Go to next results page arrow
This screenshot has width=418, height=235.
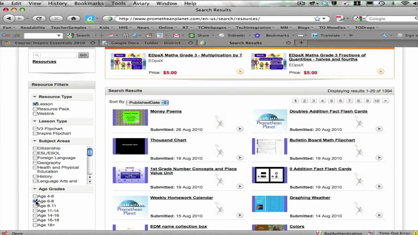(386, 101)
